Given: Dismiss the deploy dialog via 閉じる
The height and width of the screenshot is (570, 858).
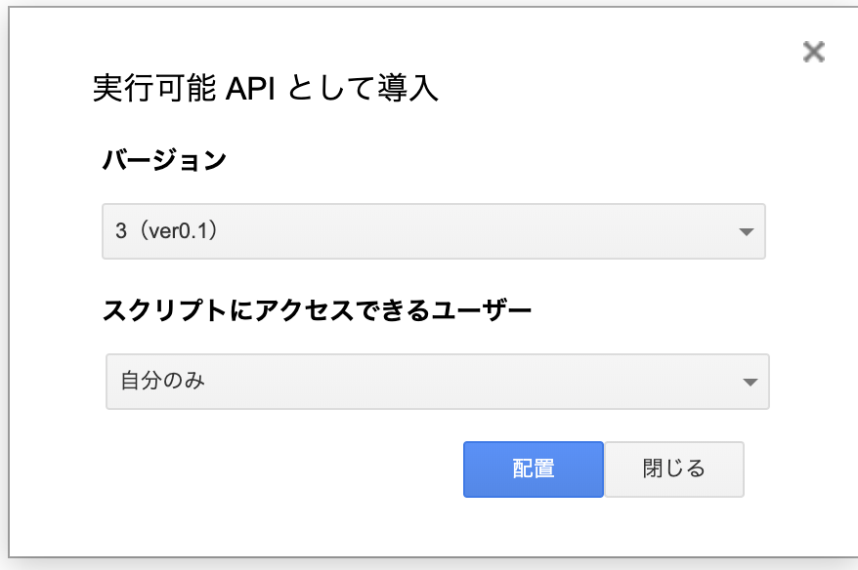Looking at the screenshot, I should [674, 469].
